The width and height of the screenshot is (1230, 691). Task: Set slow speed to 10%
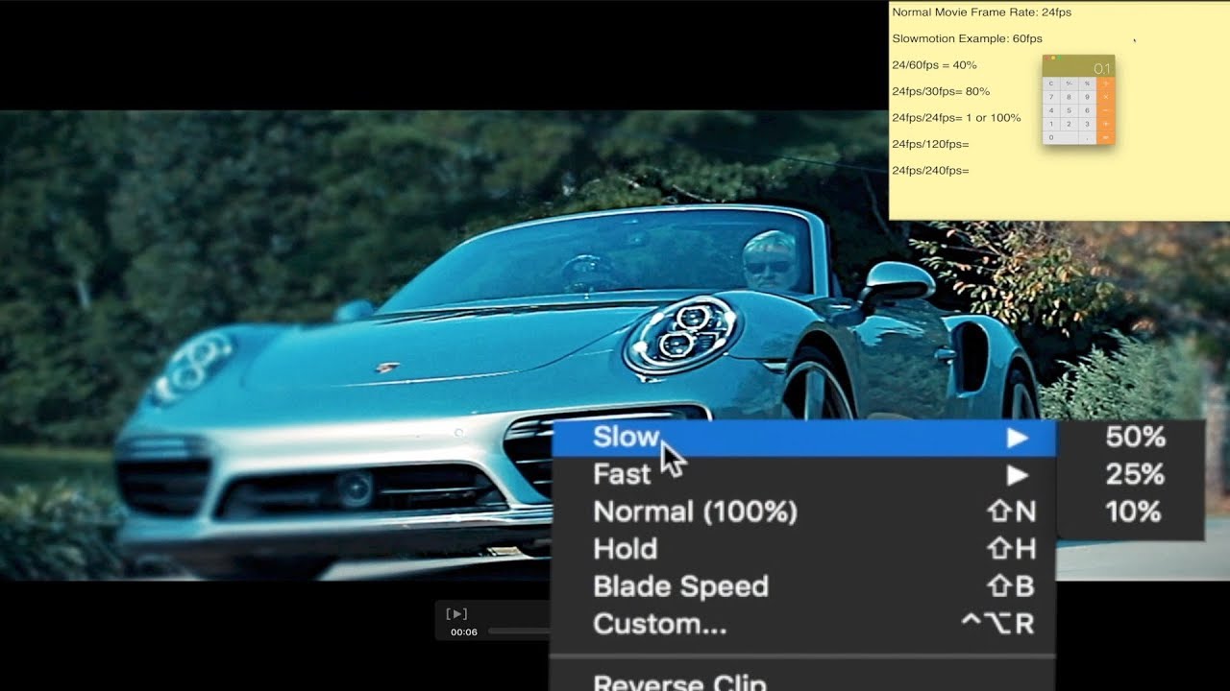1134,512
